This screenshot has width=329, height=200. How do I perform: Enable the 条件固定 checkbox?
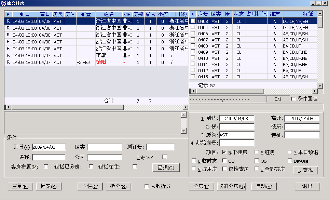click(293, 99)
